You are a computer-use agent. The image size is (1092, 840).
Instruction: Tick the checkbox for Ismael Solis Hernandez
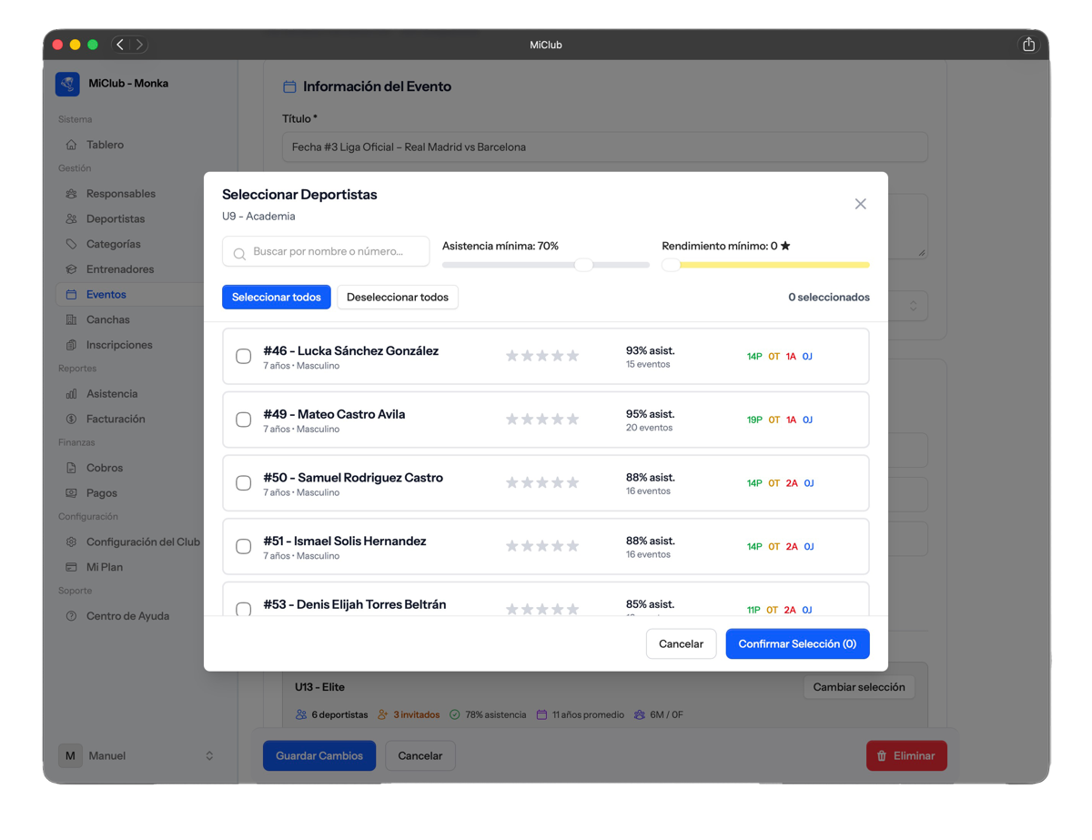[243, 547]
